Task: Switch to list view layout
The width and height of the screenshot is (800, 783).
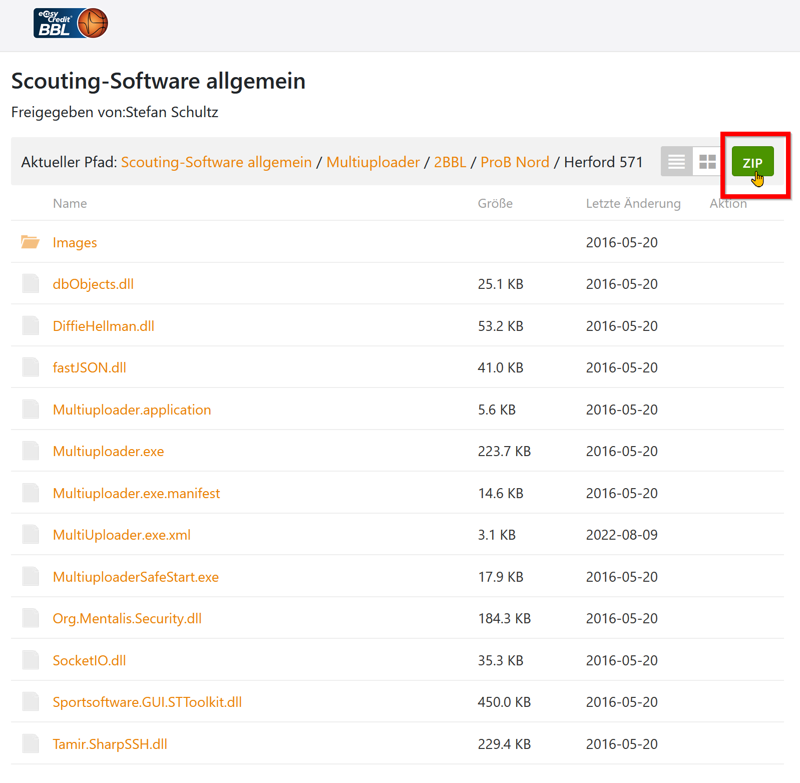Action: (x=676, y=162)
